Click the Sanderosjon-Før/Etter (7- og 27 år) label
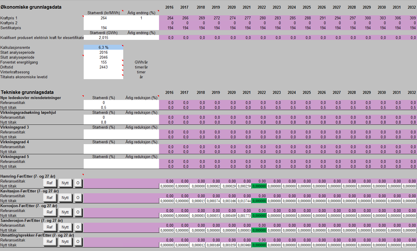Viewport: 417px width, 251px height. point(31,220)
